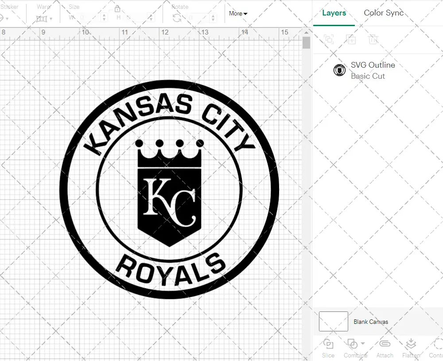Click the Height stepper arrows

coord(151,18)
